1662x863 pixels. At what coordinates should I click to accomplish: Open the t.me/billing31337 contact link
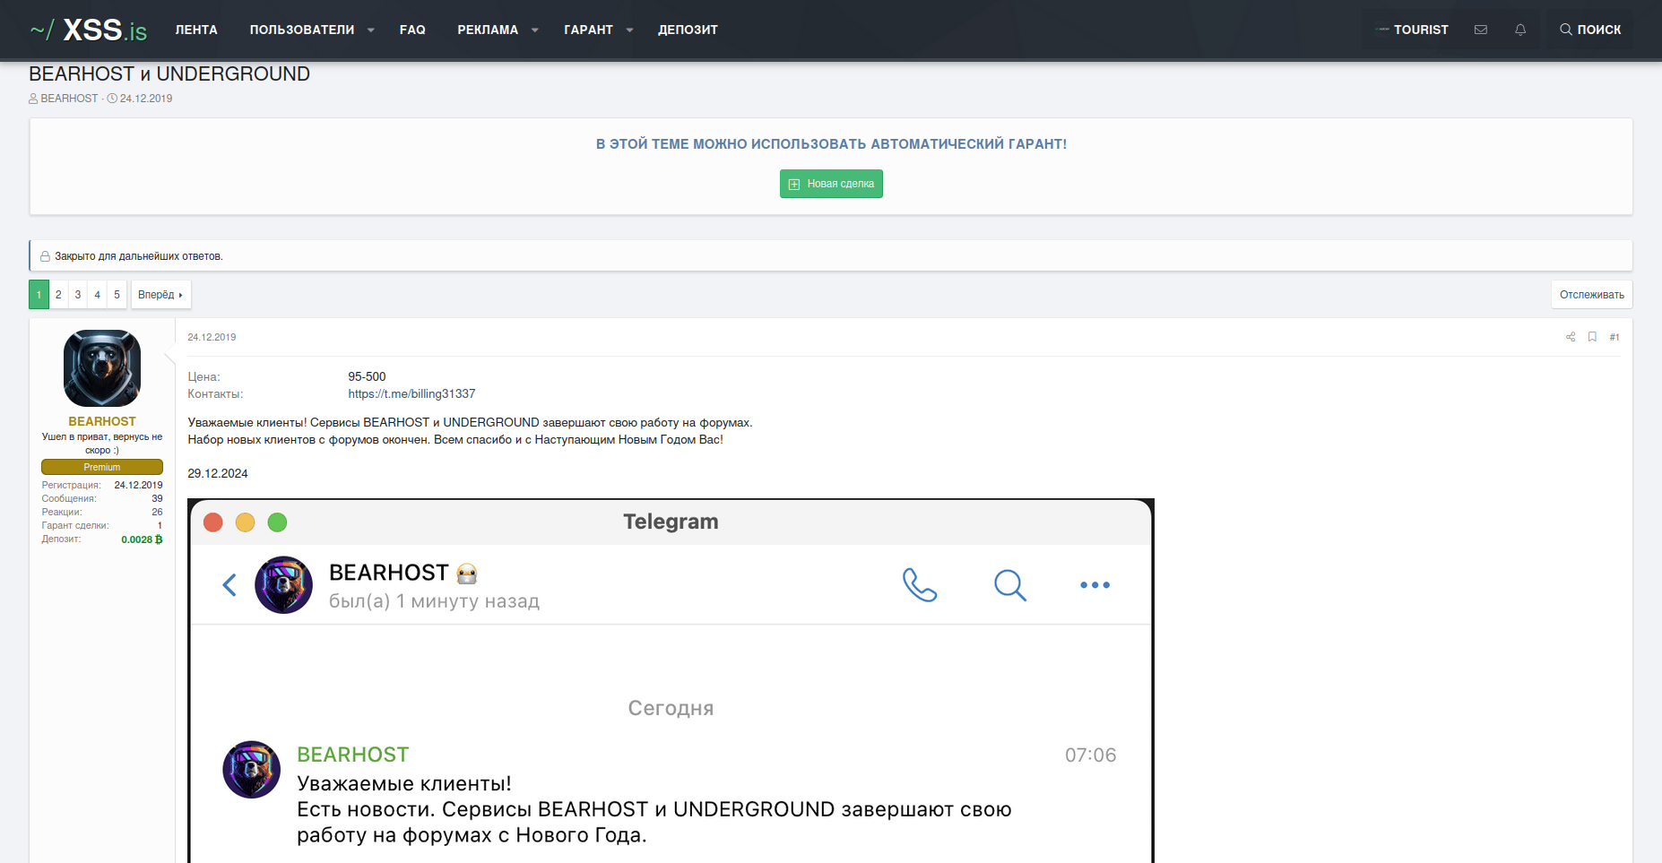point(411,394)
